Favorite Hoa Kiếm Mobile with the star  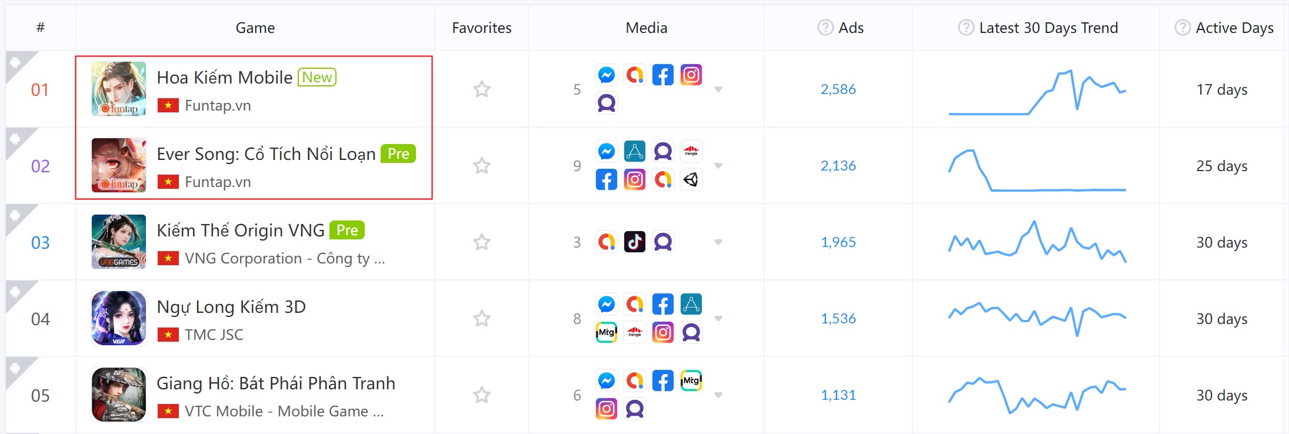[482, 89]
